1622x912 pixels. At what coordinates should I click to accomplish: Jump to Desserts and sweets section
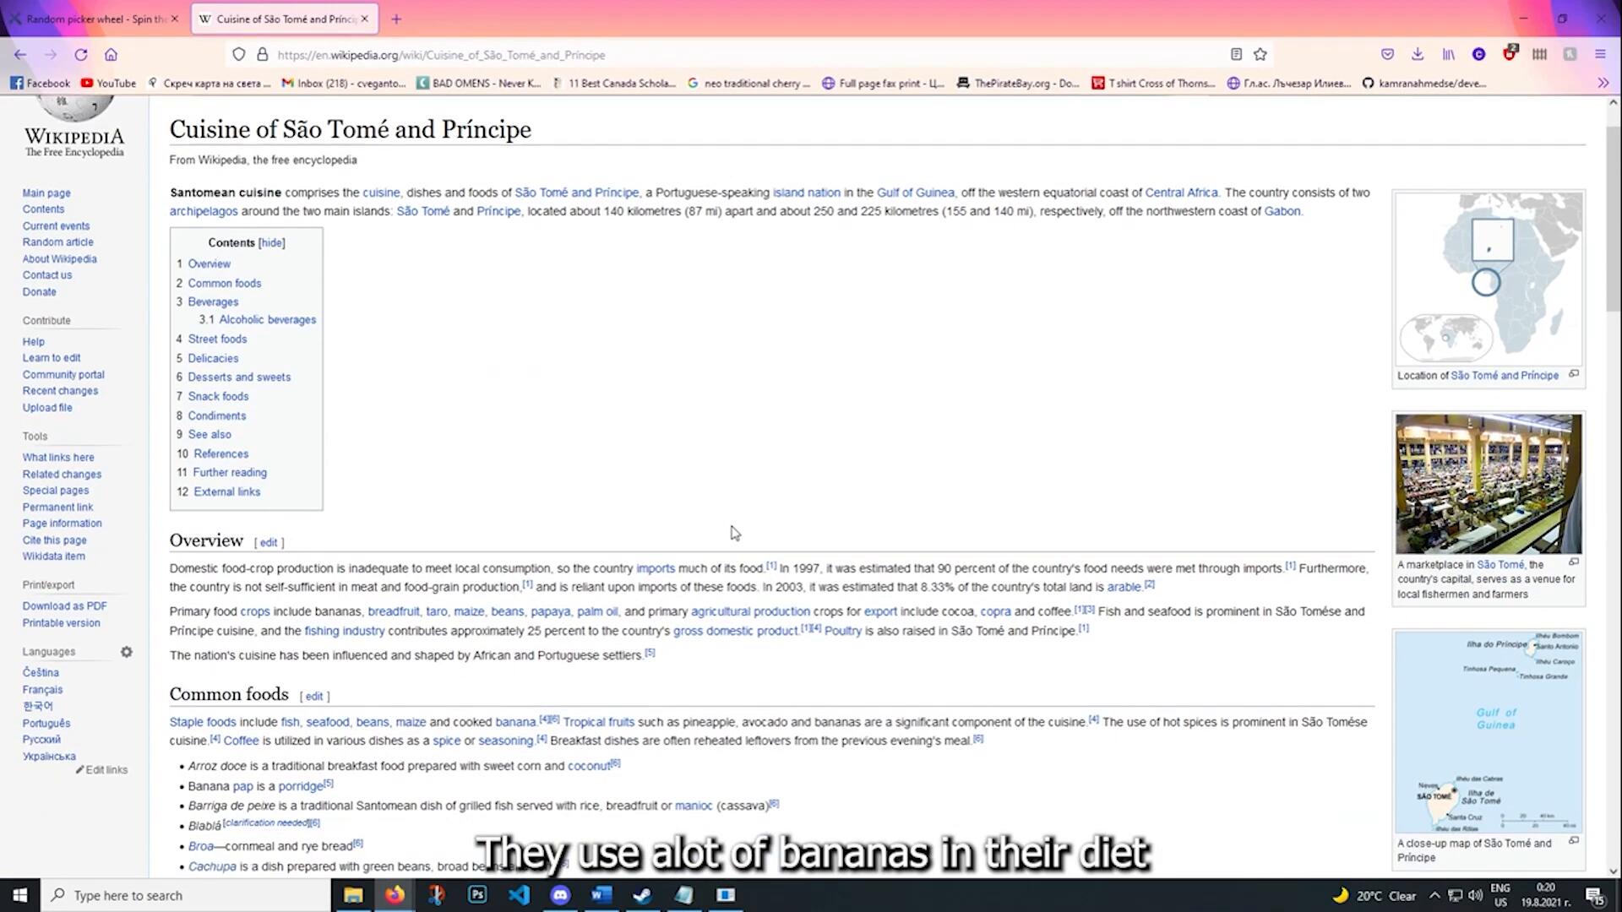(239, 377)
